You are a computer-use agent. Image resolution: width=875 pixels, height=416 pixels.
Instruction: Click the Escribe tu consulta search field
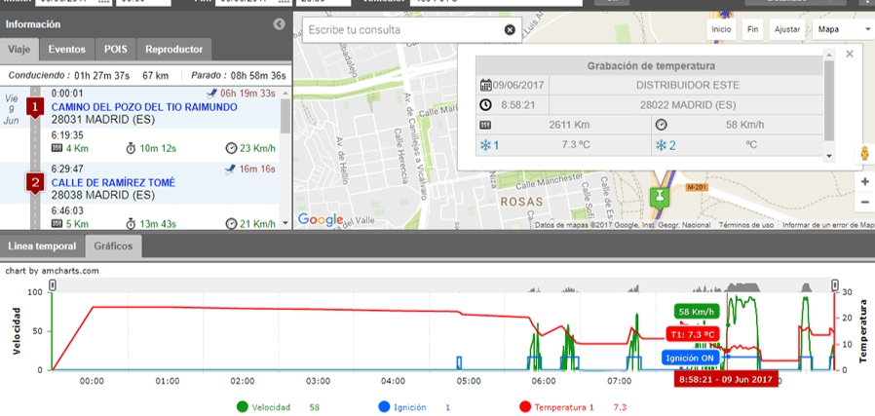tap(401, 30)
